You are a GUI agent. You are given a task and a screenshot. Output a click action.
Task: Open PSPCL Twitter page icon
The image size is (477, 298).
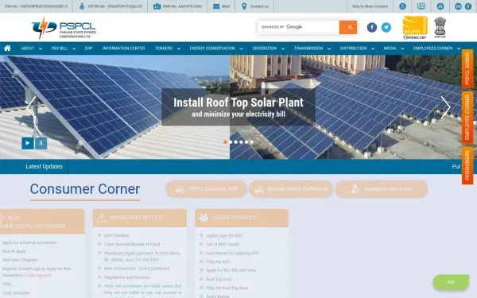tap(386, 27)
